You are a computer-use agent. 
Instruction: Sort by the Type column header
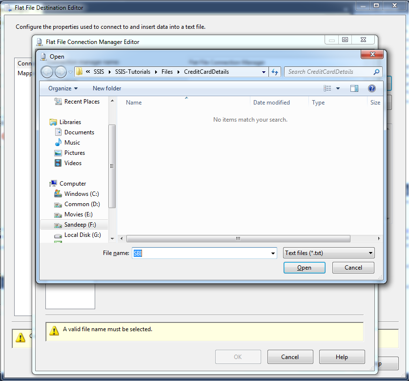pos(318,103)
